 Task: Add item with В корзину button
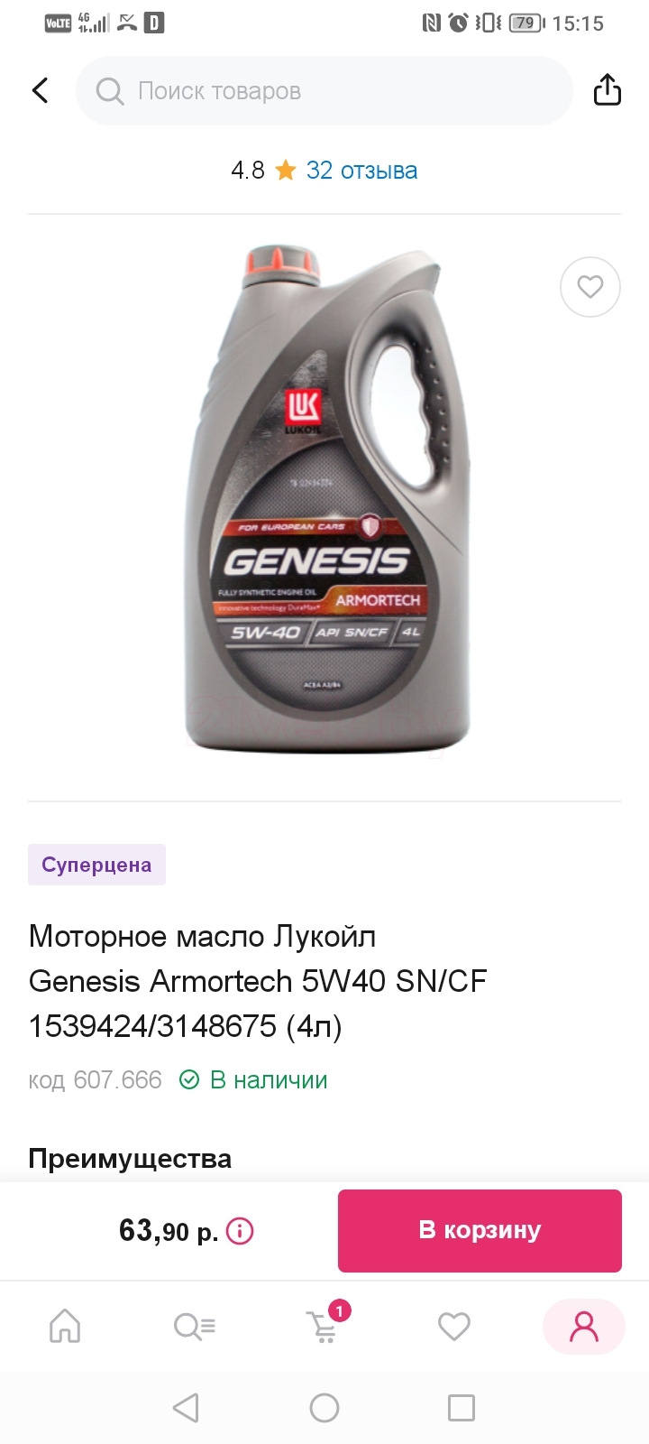[x=480, y=1231]
